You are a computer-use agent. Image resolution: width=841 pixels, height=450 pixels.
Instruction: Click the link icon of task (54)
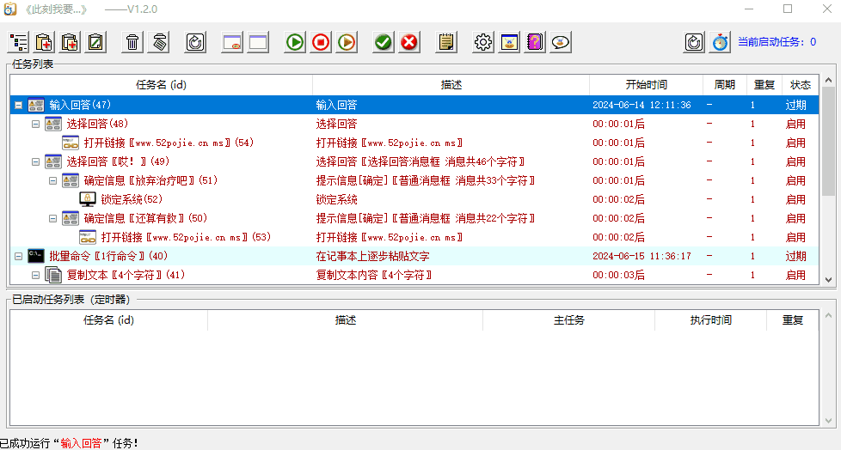(x=71, y=143)
